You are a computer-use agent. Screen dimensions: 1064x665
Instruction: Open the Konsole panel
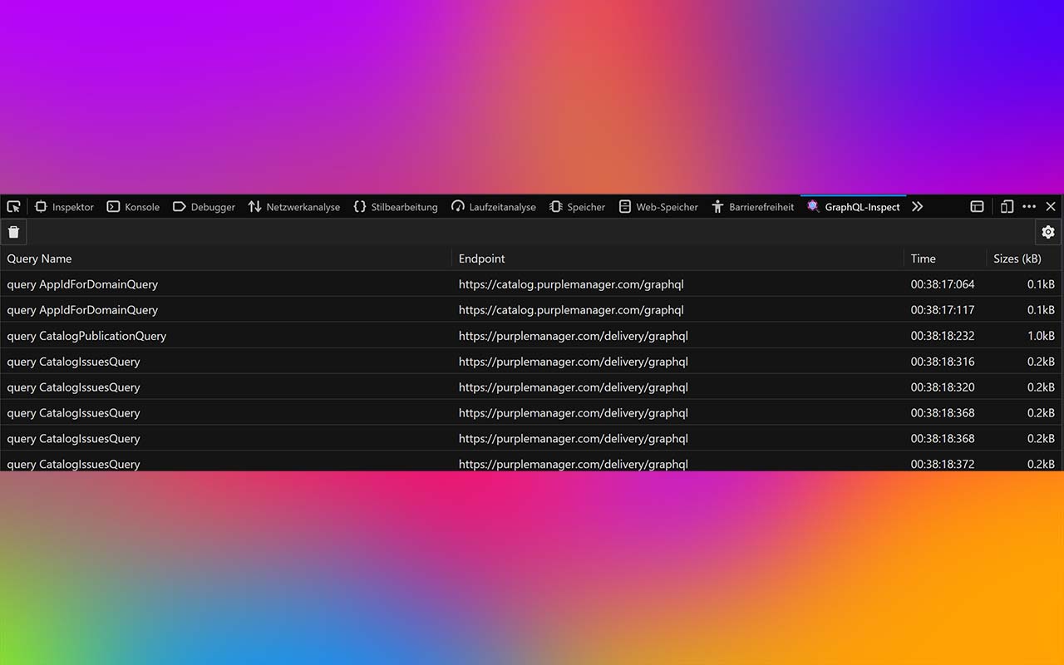point(133,206)
